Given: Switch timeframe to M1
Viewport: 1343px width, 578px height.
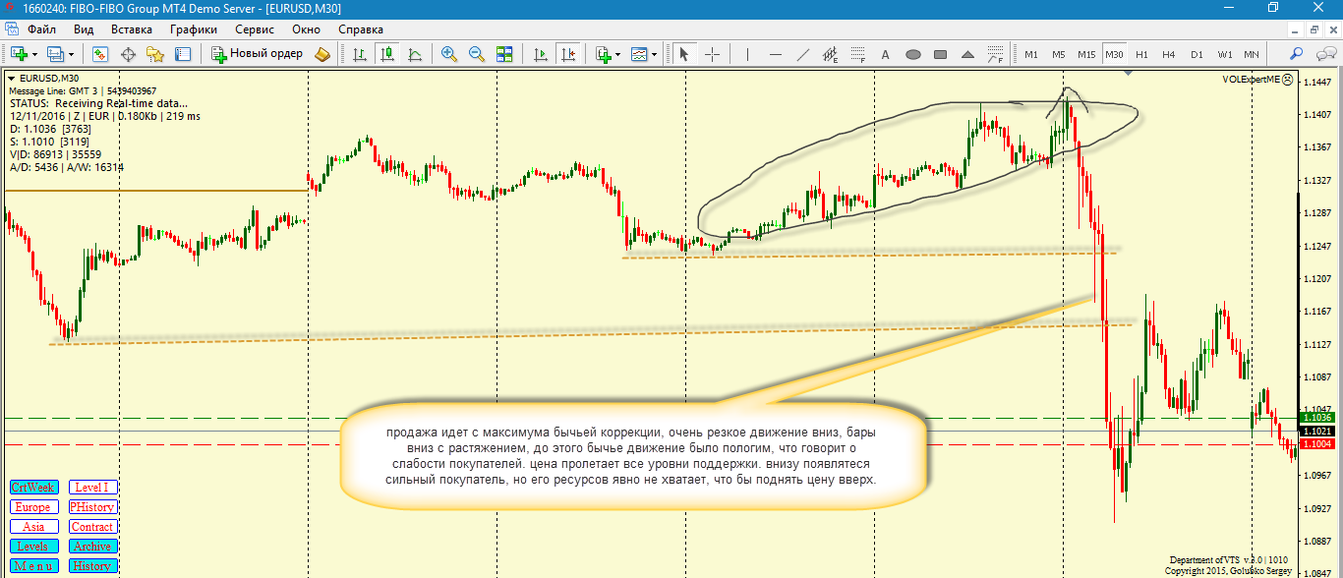Looking at the screenshot, I should [1031, 54].
